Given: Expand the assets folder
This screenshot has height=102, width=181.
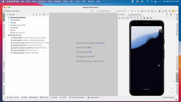Looking at the screenshot, I should tap(9, 28).
